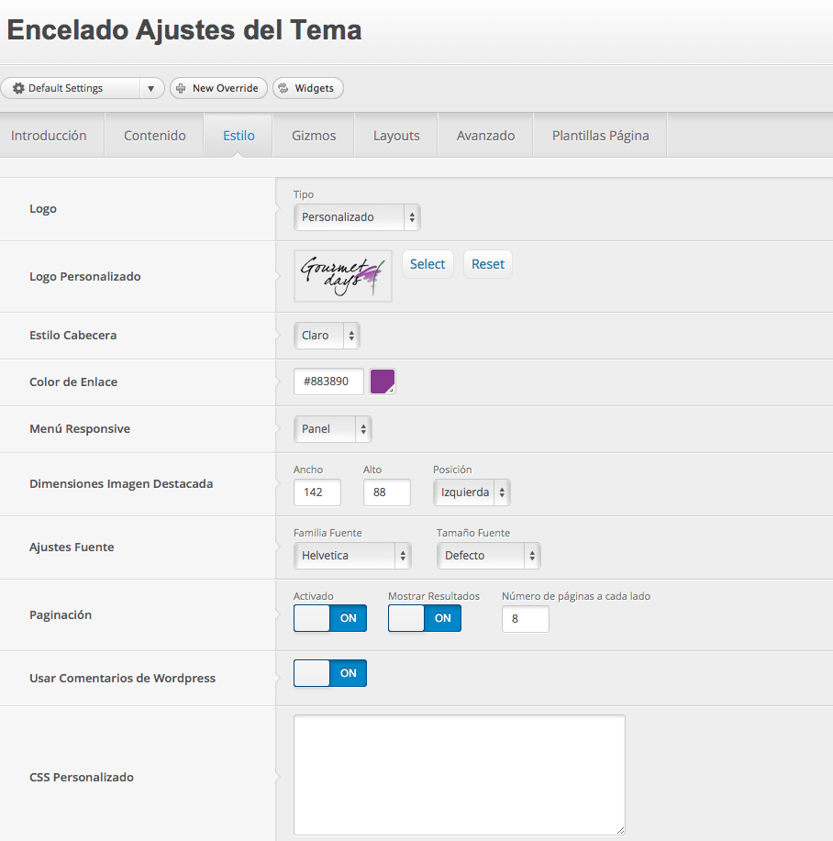Open the Default Settings dropdown arrow
This screenshot has width=833, height=841.
151,88
